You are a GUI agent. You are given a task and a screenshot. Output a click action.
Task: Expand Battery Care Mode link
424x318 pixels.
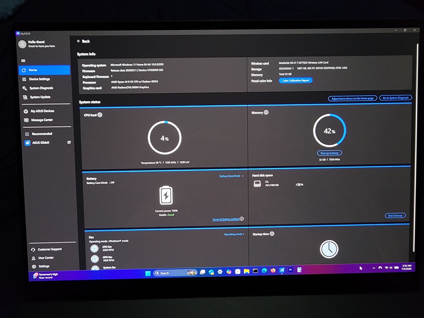coord(232,176)
